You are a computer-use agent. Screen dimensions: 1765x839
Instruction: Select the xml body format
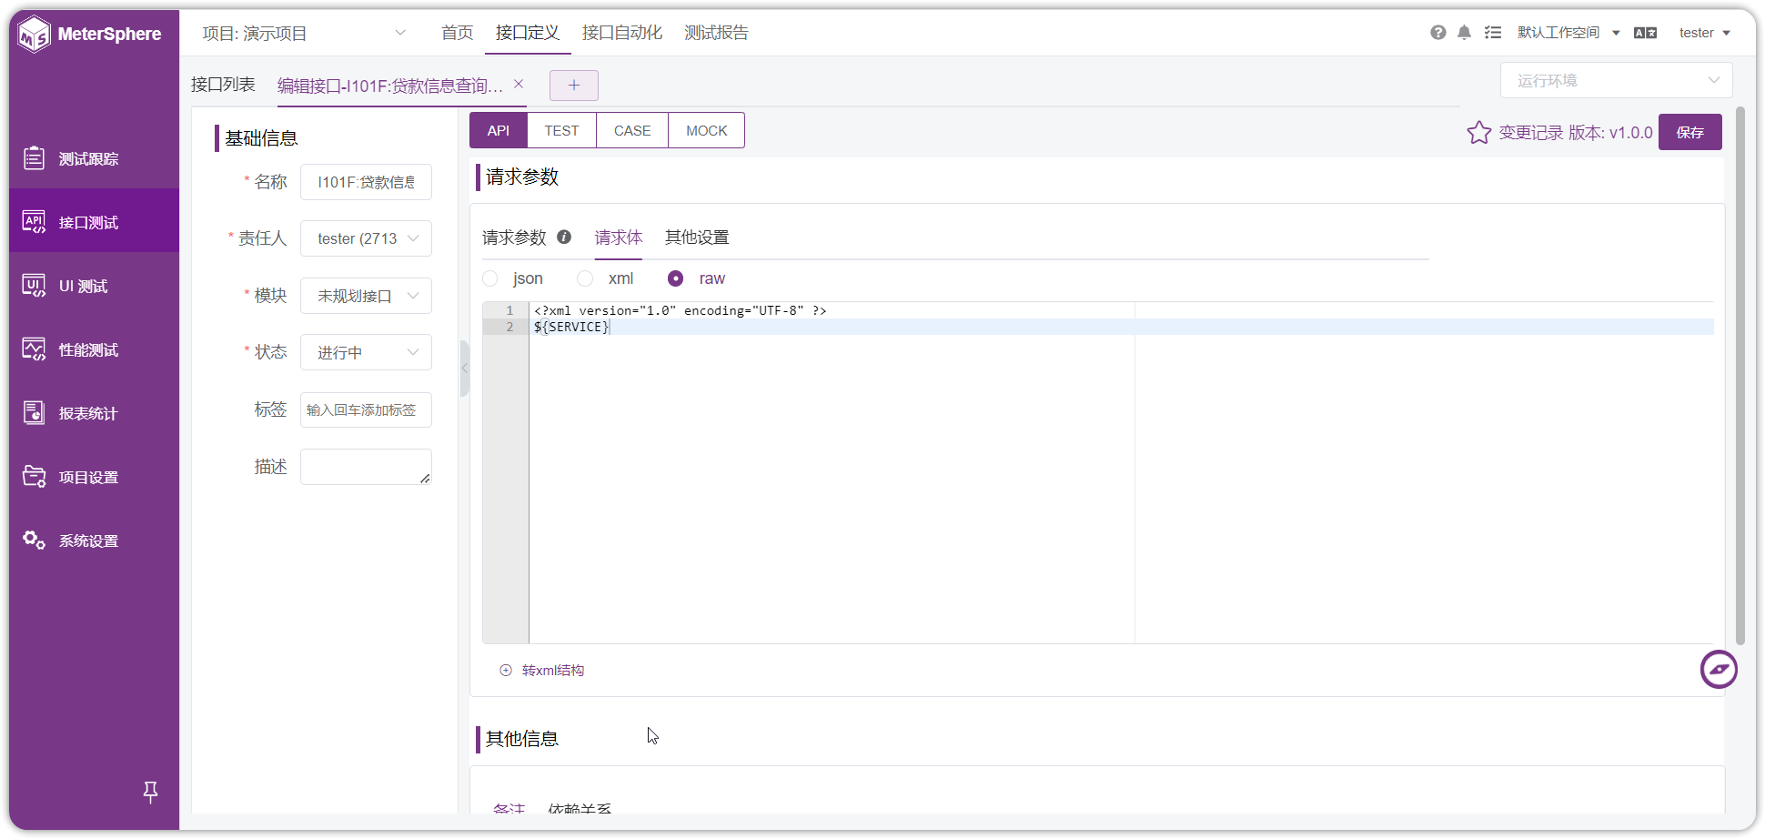click(x=585, y=278)
